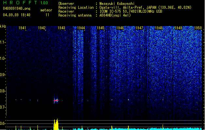Click the 'Observer' field label
205x130 pixels.
point(66,4)
